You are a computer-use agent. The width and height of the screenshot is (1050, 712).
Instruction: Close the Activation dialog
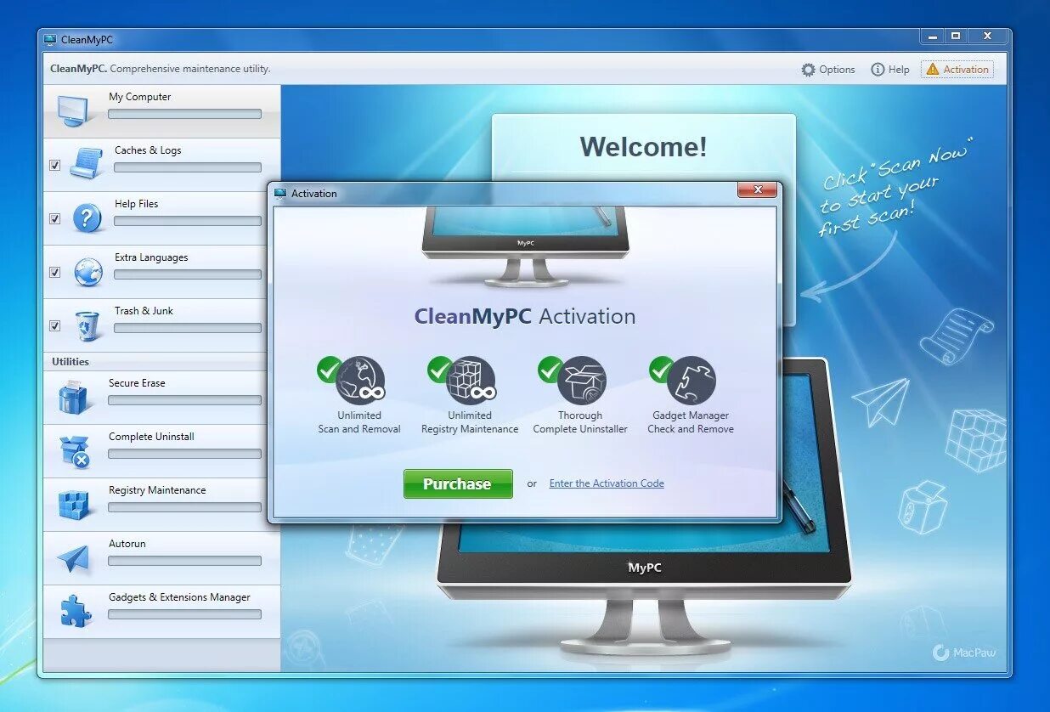[x=757, y=189]
